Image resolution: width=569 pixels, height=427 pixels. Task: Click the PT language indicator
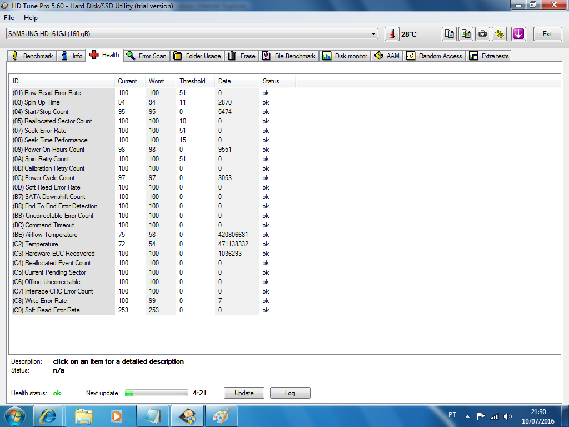(452, 415)
